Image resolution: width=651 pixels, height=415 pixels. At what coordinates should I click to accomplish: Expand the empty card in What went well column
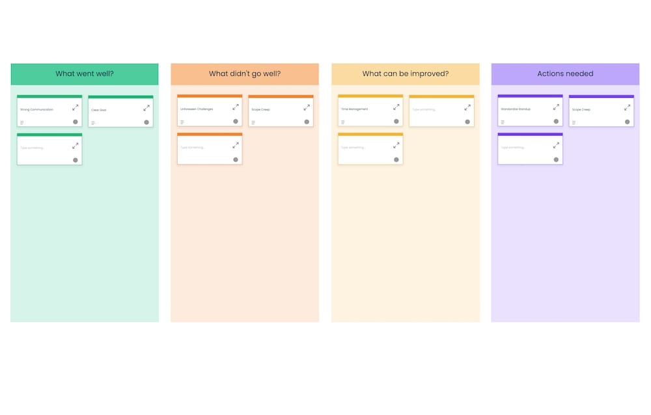(x=76, y=146)
